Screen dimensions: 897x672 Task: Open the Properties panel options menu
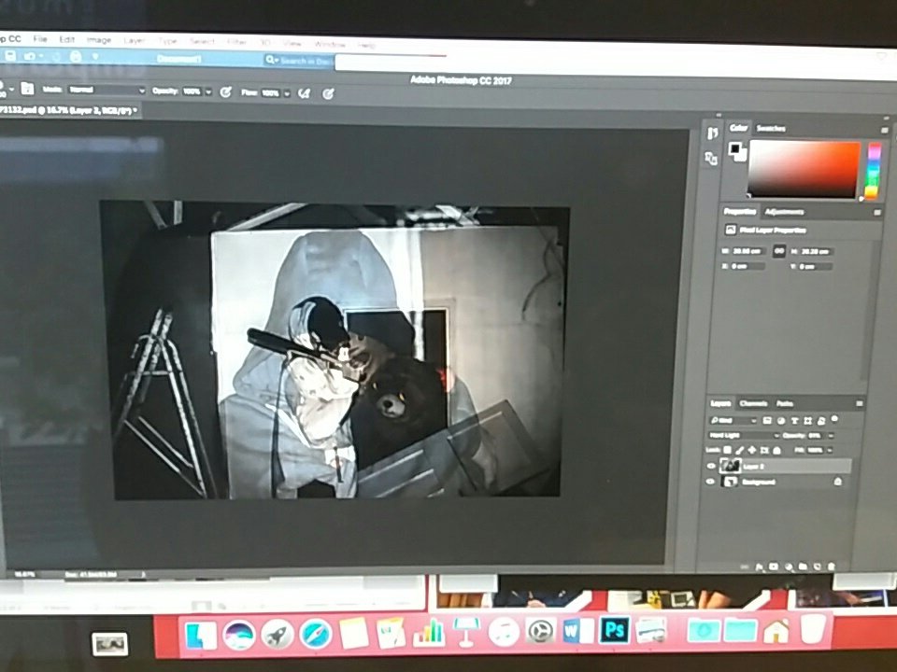click(x=877, y=213)
